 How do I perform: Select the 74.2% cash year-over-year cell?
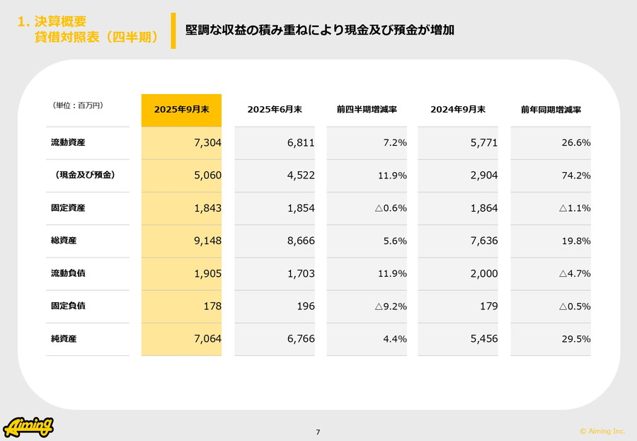pos(575,176)
